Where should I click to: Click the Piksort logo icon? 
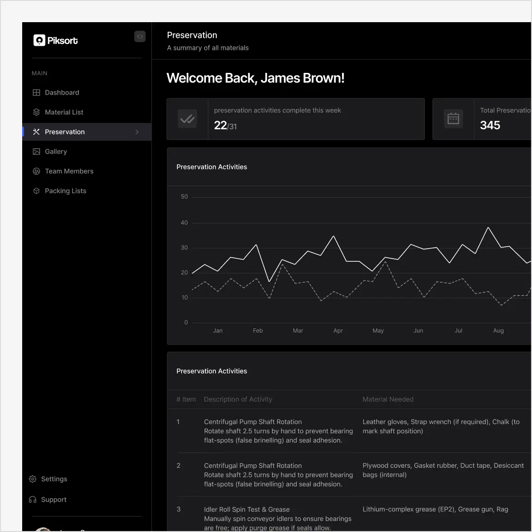point(39,40)
